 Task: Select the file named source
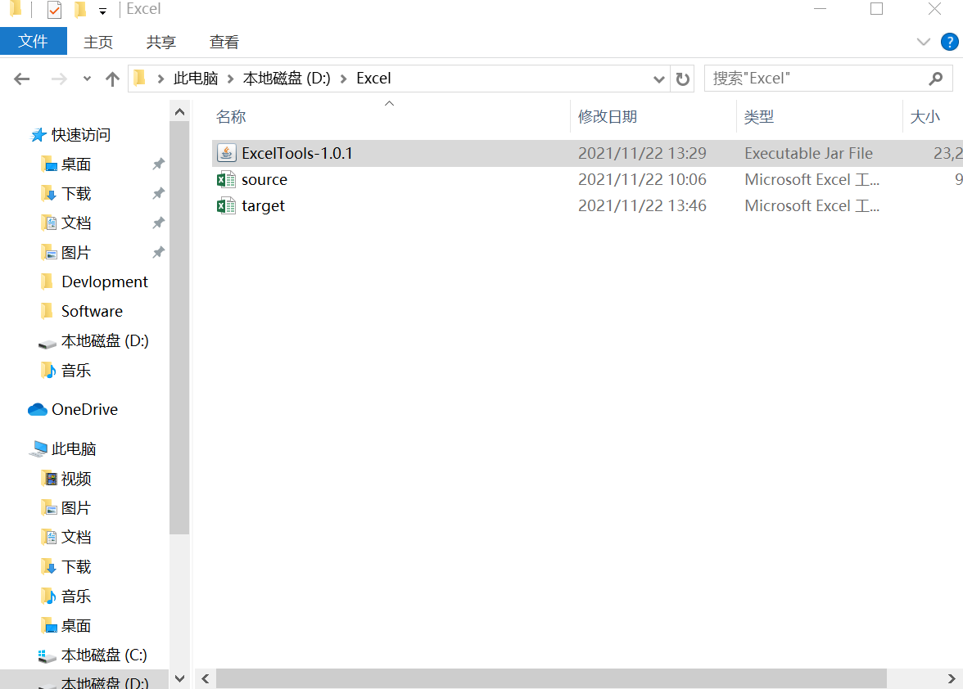tap(264, 180)
